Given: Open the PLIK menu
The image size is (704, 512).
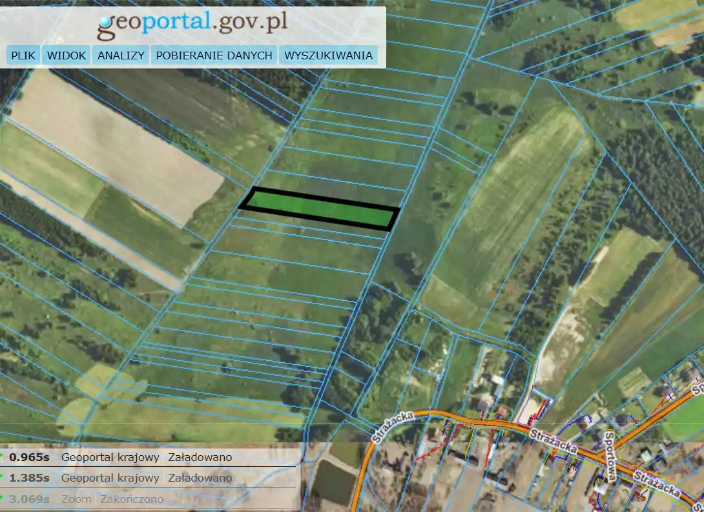Looking at the screenshot, I should pos(24,56).
